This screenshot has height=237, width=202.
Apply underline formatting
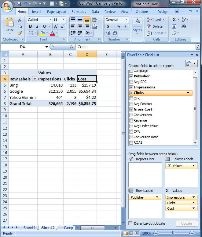[44, 26]
